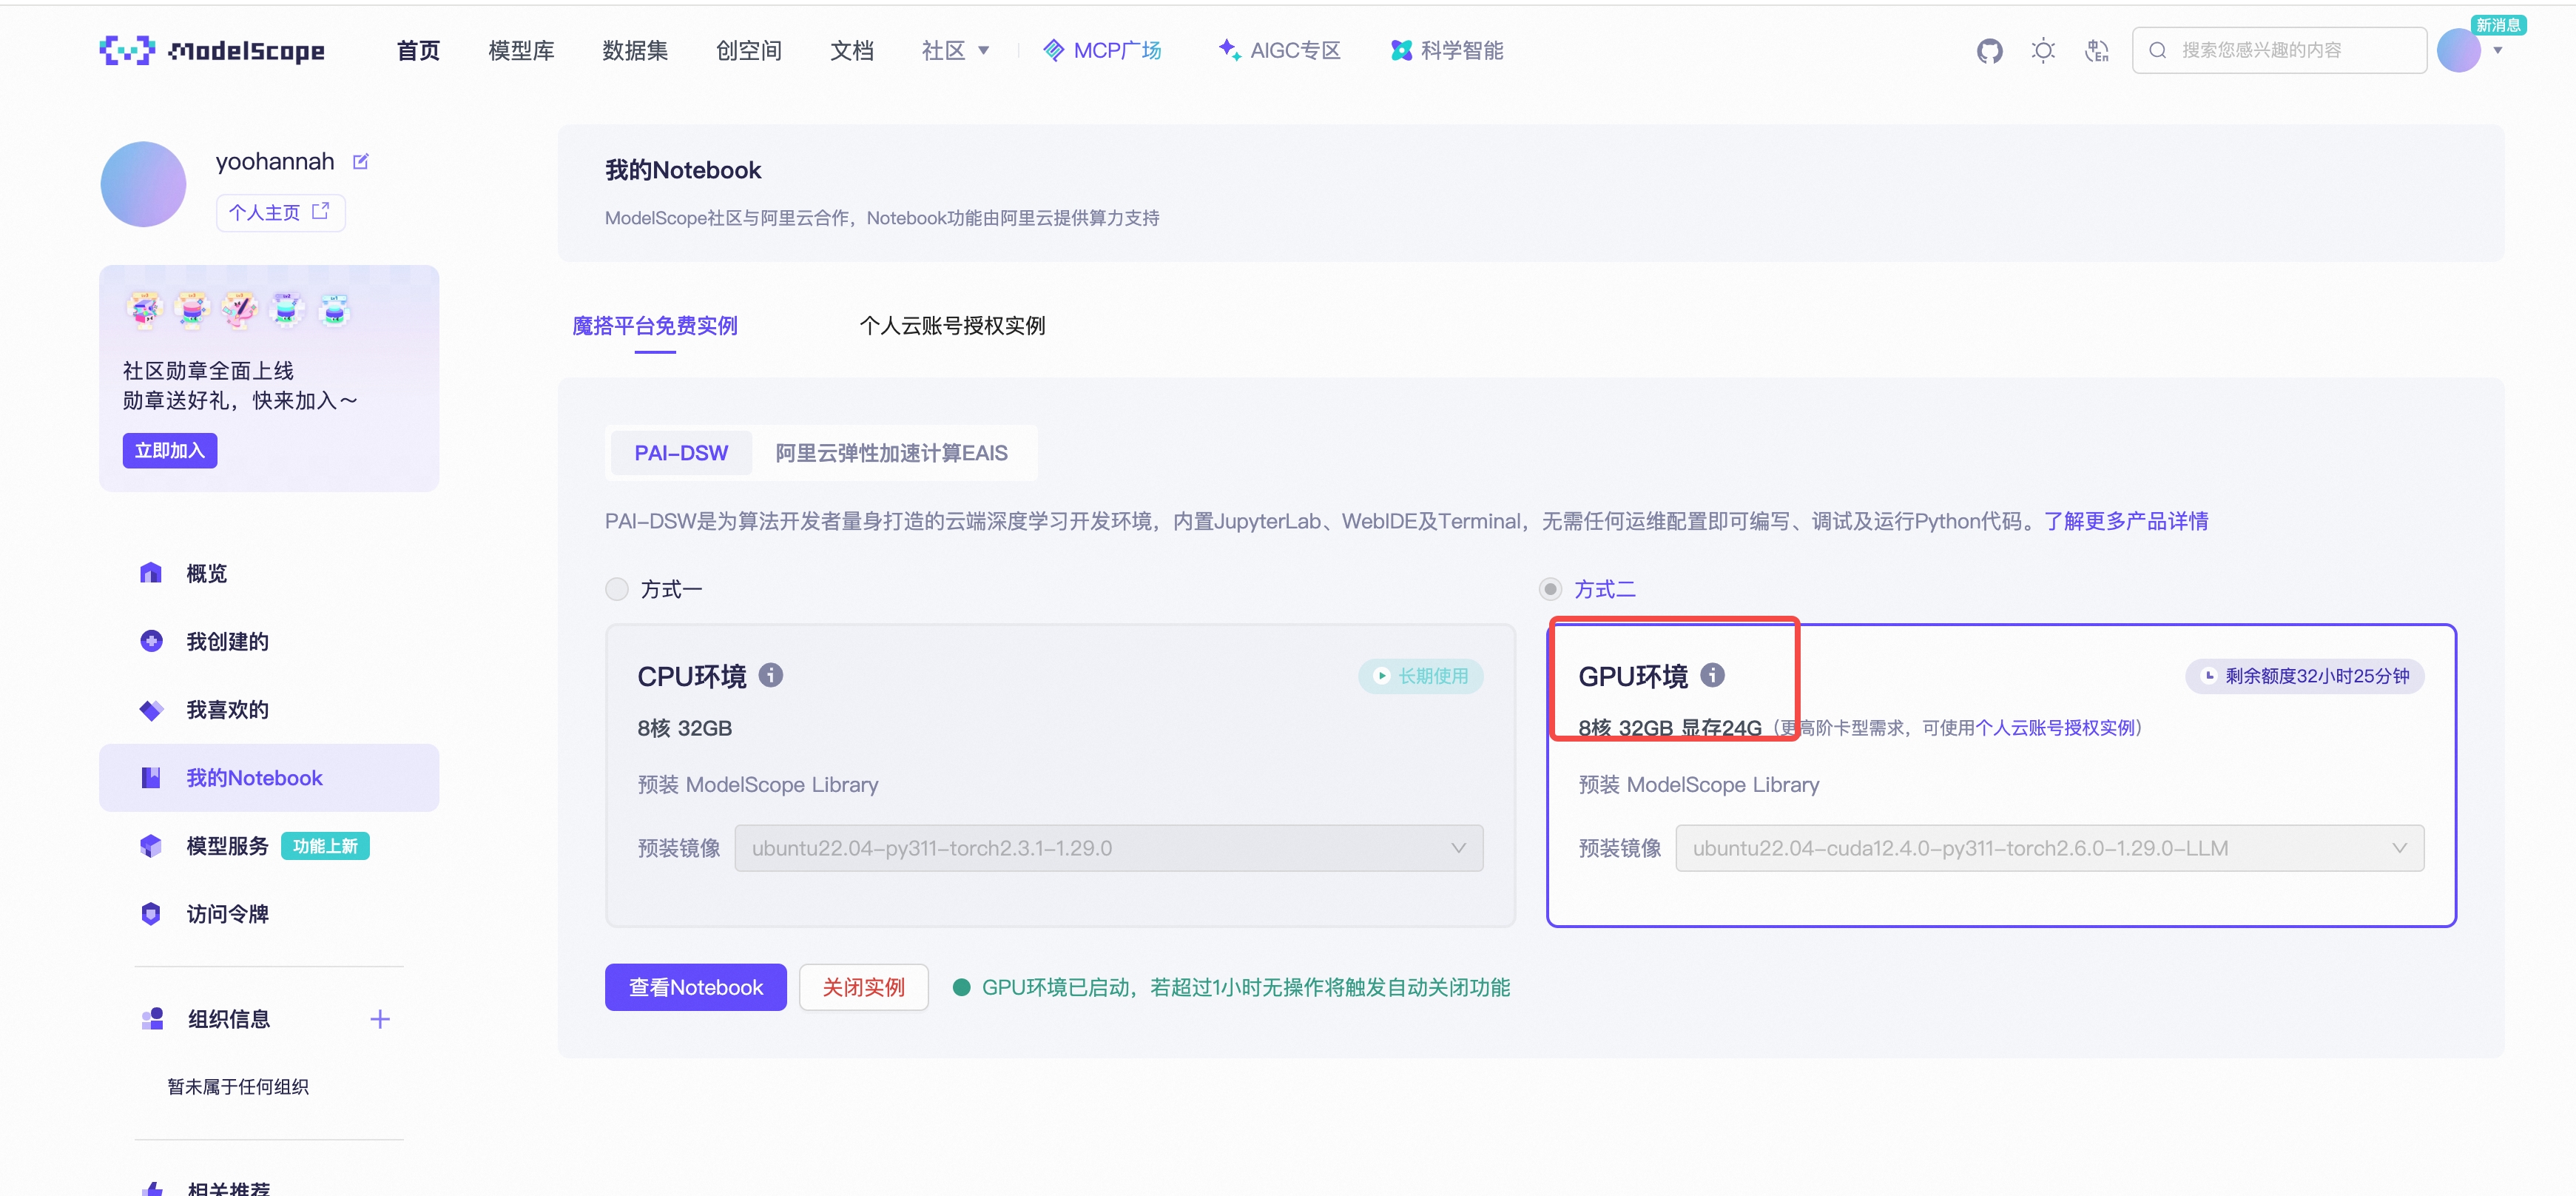
Task: Click info icon next to CPU环境
Action: [x=770, y=675]
